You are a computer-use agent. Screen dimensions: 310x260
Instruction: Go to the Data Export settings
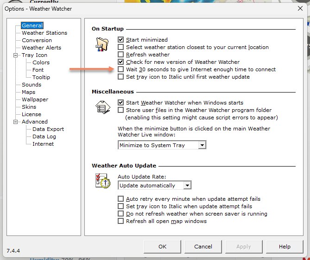(48, 129)
